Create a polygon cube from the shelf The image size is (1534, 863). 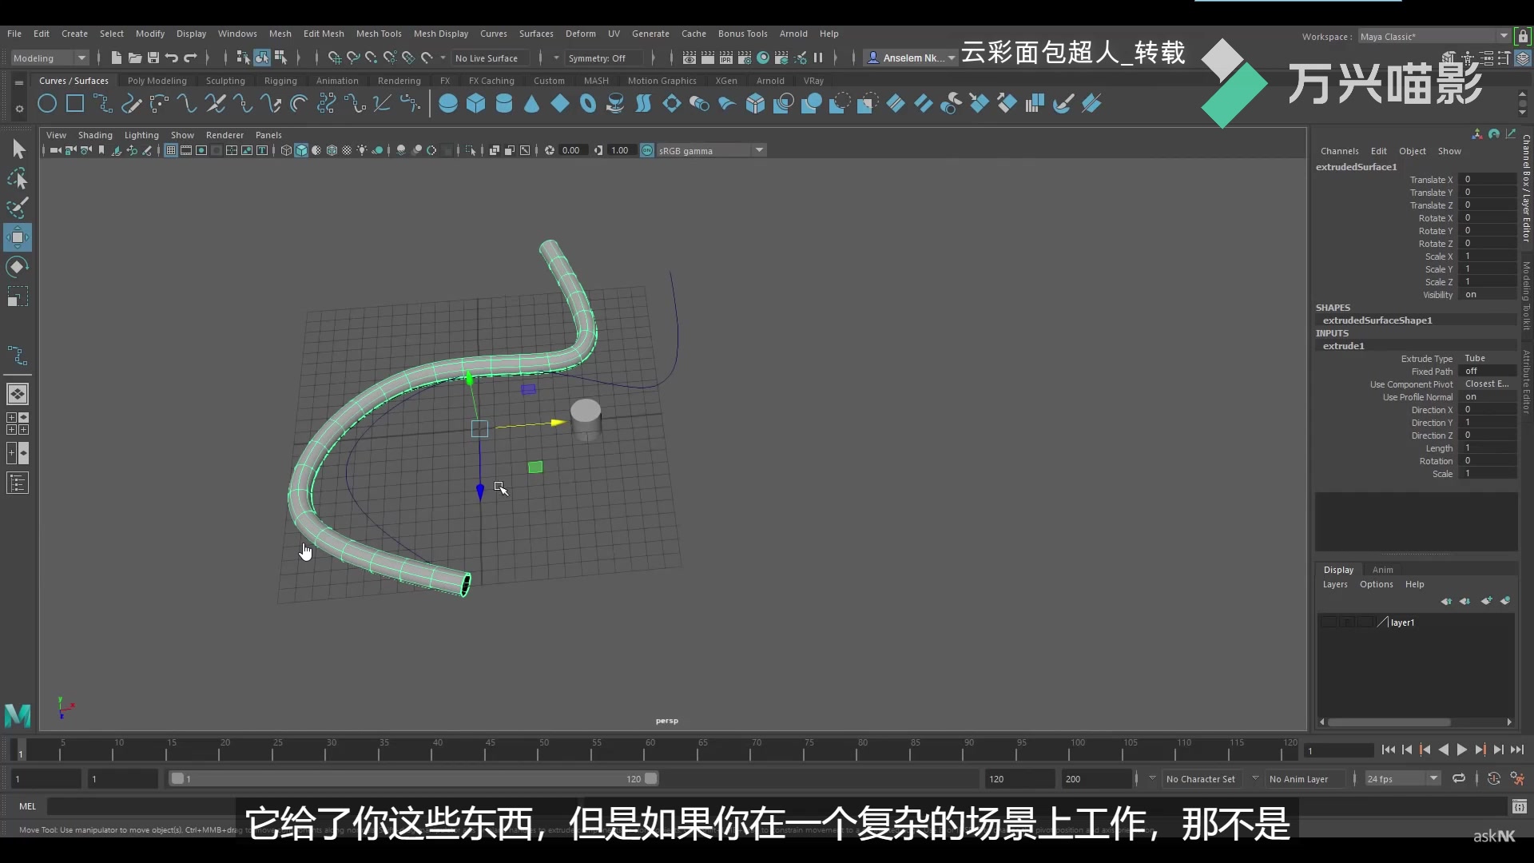(476, 103)
